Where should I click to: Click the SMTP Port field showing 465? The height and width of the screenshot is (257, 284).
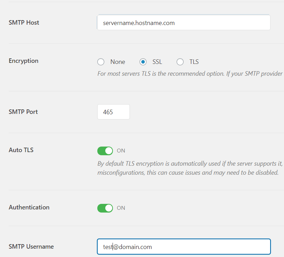114,112
